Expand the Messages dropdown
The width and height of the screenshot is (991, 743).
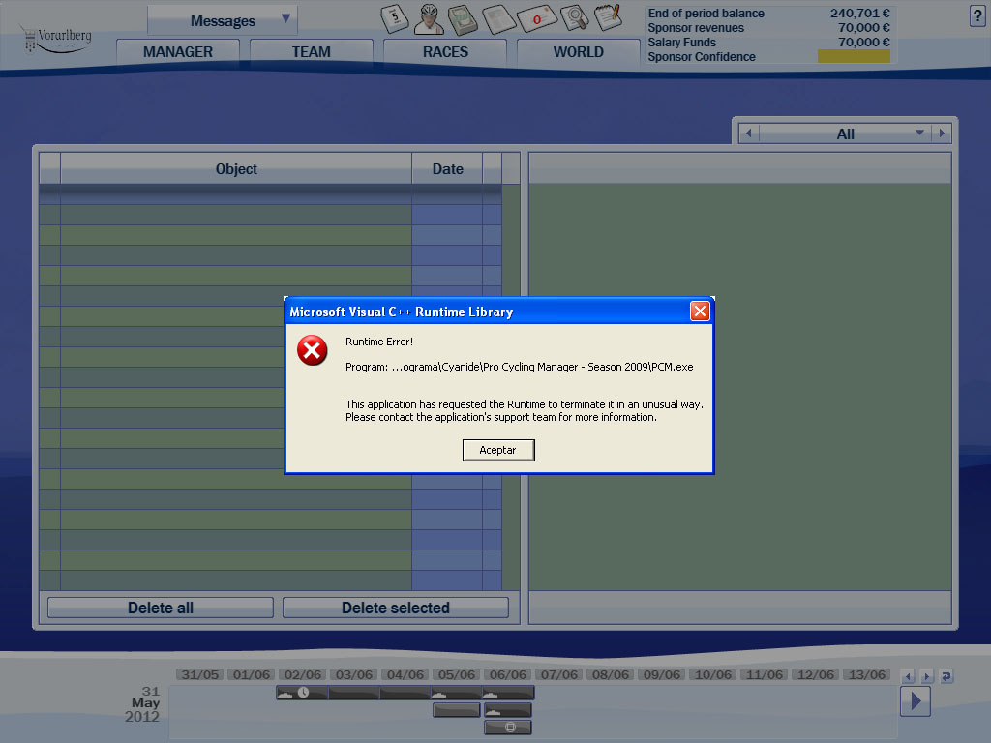tap(285, 19)
